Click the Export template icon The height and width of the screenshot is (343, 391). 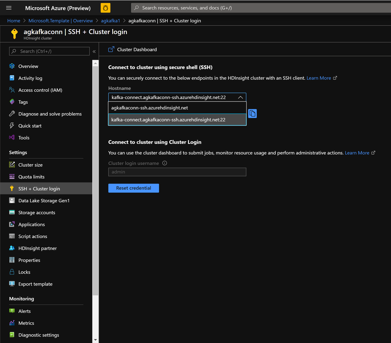point(12,284)
